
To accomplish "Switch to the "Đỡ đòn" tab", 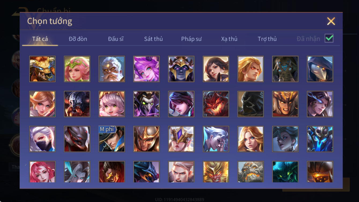I will click(x=78, y=39).
